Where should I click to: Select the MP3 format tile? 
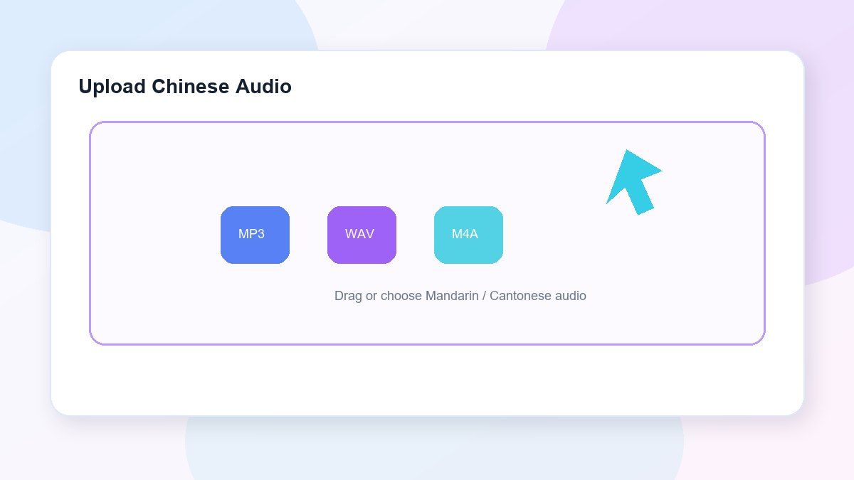255,235
